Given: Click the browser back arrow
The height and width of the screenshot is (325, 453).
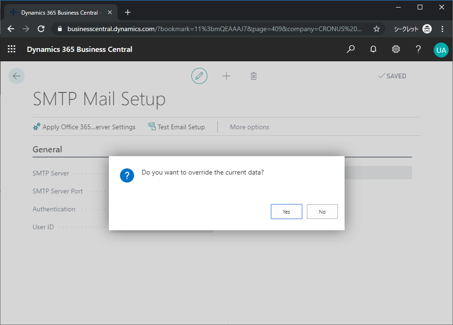Looking at the screenshot, I should tap(11, 29).
